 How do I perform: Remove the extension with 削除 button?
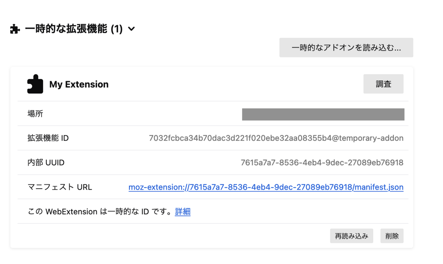click(x=392, y=236)
